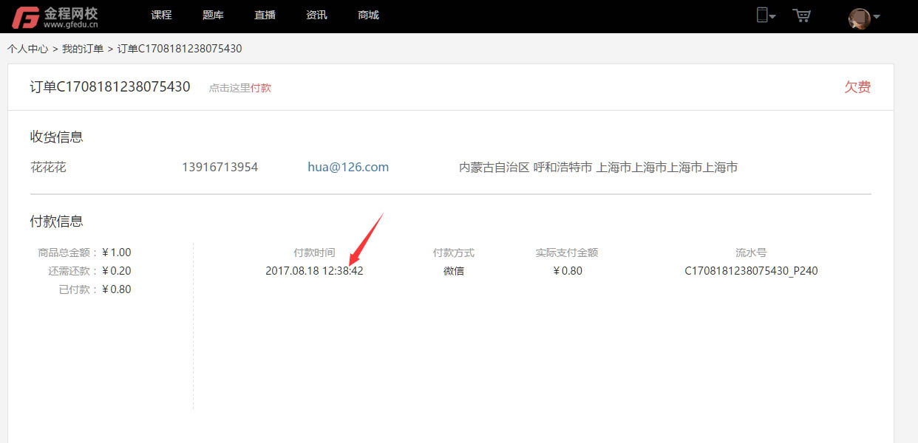Click the recipient phone number 13916713954

[220, 168]
